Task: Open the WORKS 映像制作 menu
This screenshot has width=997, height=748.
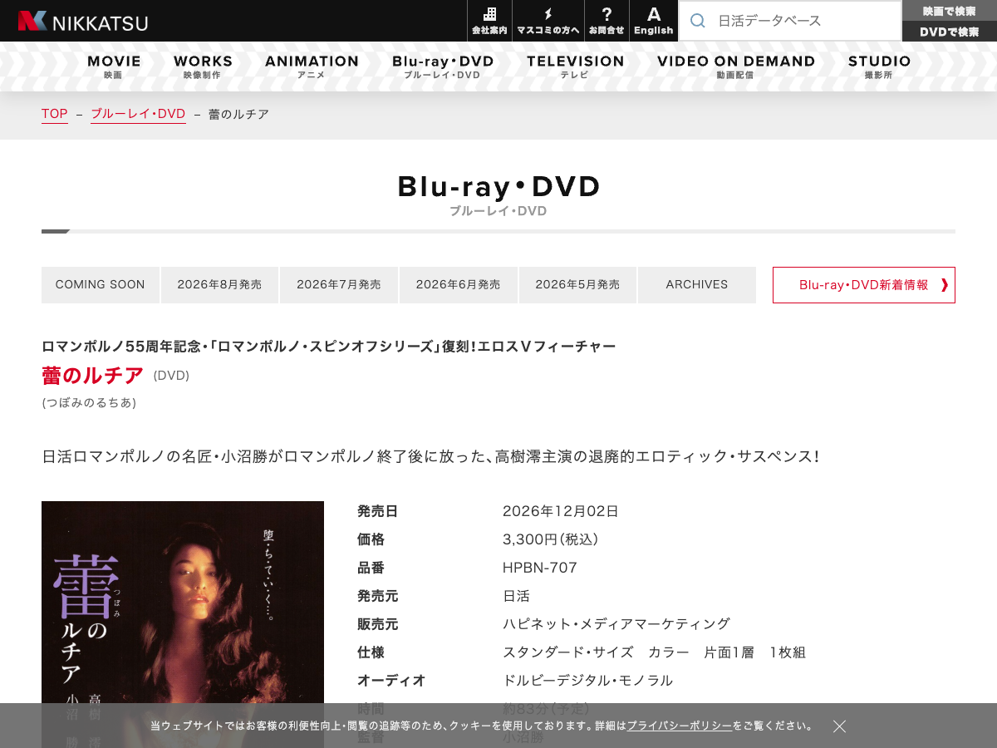Action: [203, 66]
